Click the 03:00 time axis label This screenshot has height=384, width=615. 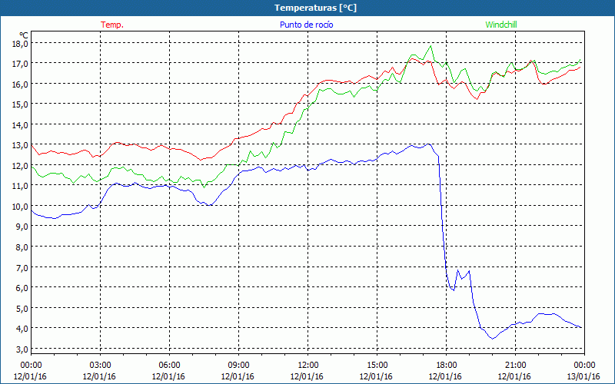[x=100, y=366]
